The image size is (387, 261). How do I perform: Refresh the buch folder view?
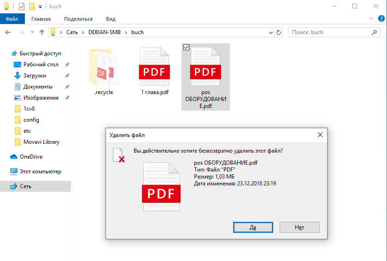click(x=279, y=32)
